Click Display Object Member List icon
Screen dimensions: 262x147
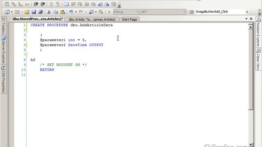pos(7,4)
